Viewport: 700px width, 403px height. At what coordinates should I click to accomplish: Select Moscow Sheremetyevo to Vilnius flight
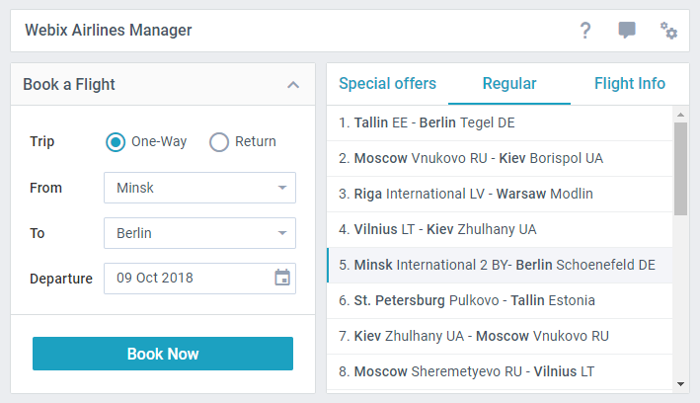(500, 371)
